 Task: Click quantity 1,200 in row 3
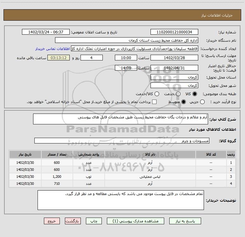[57, 177]
